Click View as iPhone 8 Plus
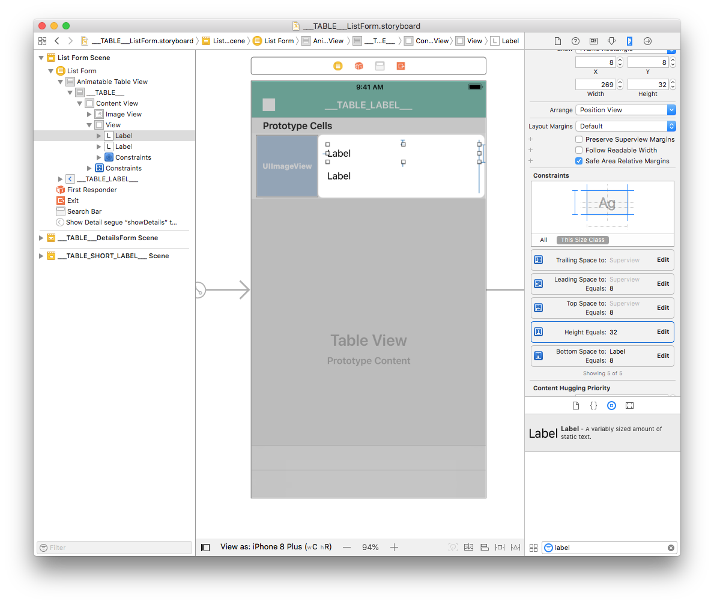Viewport: 714px width, 604px height. [276, 546]
